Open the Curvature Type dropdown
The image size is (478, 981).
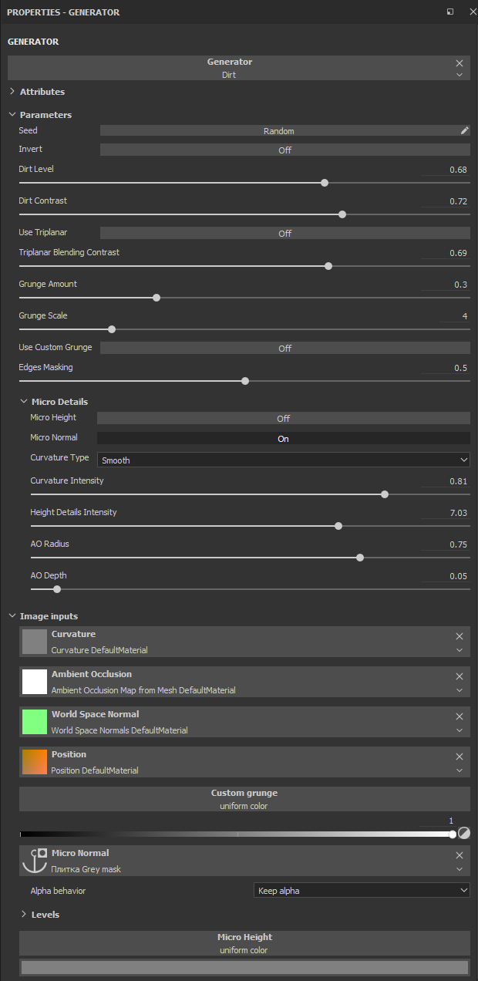pyautogui.click(x=283, y=460)
